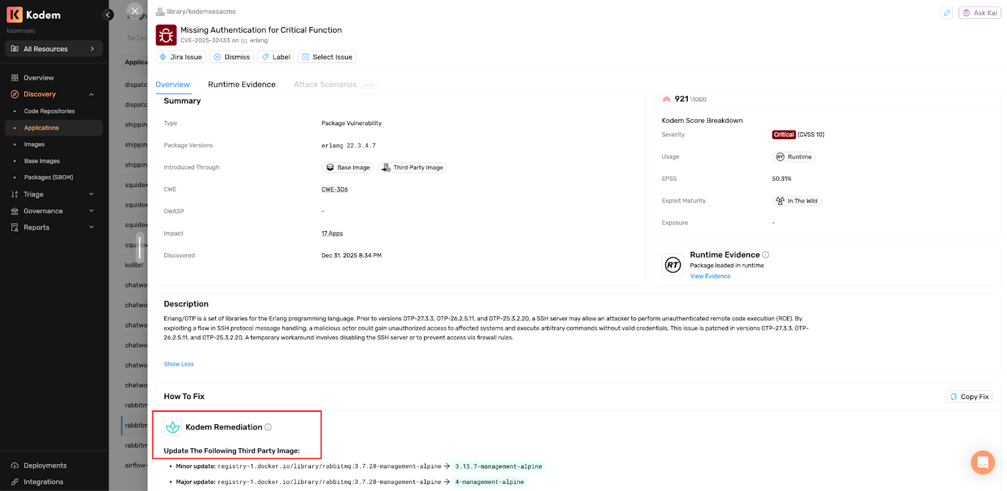Click the Integrations link icon
The image size is (1007, 491).
pyautogui.click(x=14, y=482)
